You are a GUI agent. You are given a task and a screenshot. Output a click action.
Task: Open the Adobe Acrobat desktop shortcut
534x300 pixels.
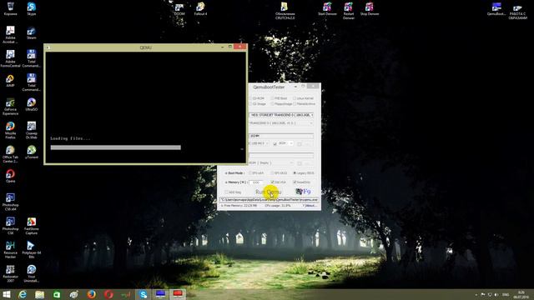click(x=10, y=35)
